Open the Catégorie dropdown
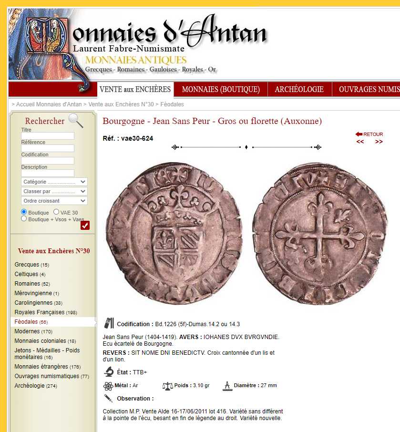400x432 pixels. (54, 182)
